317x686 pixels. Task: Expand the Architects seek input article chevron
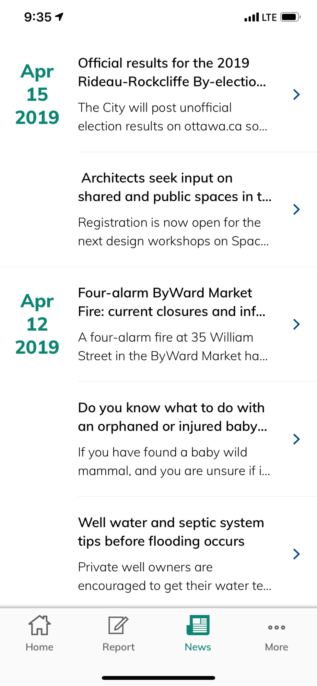(296, 209)
